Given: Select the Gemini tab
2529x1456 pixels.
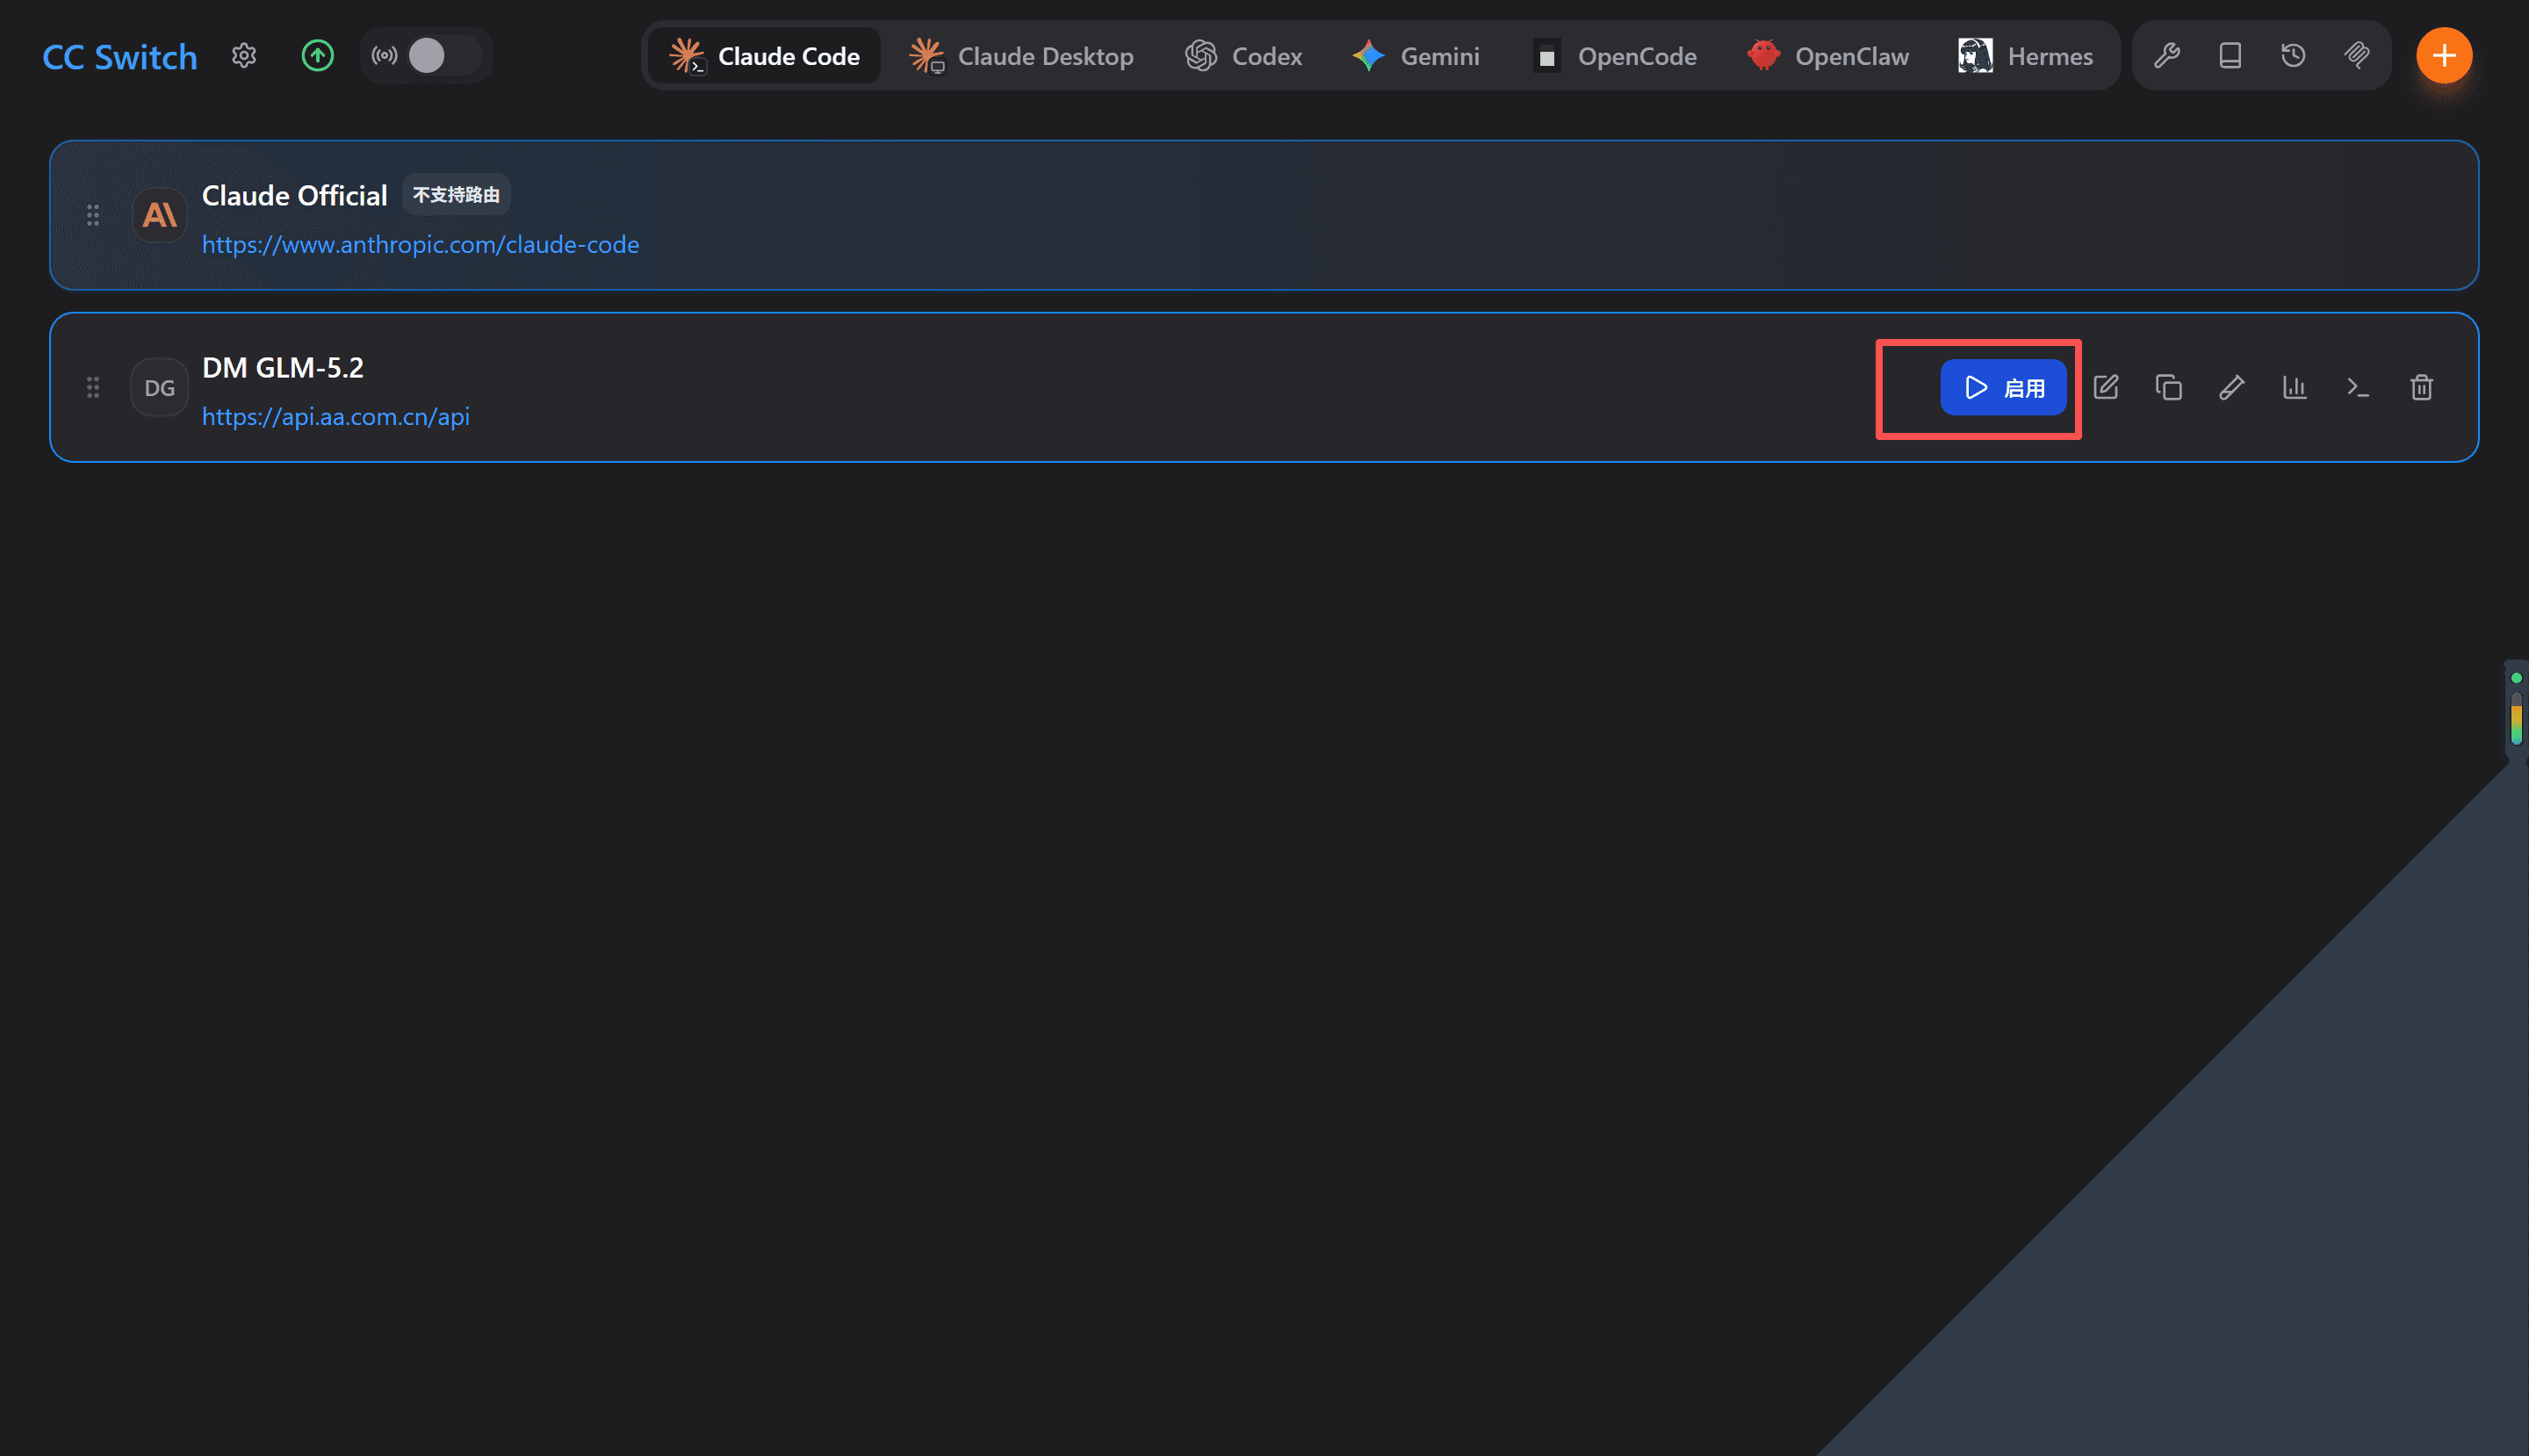Looking at the screenshot, I should (x=1416, y=56).
